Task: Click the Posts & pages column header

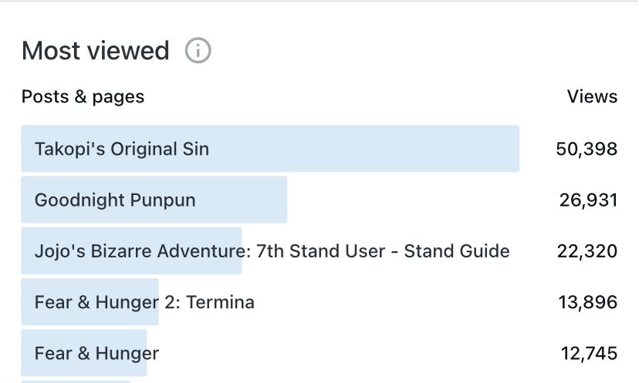Action: pyautogui.click(x=83, y=97)
